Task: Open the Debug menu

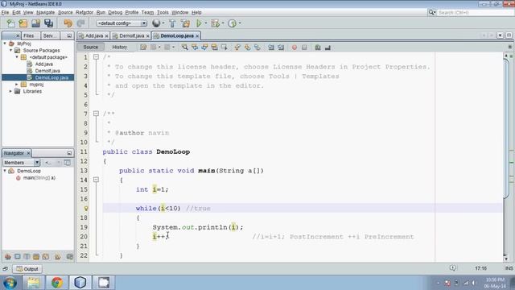Action: click(x=115, y=13)
